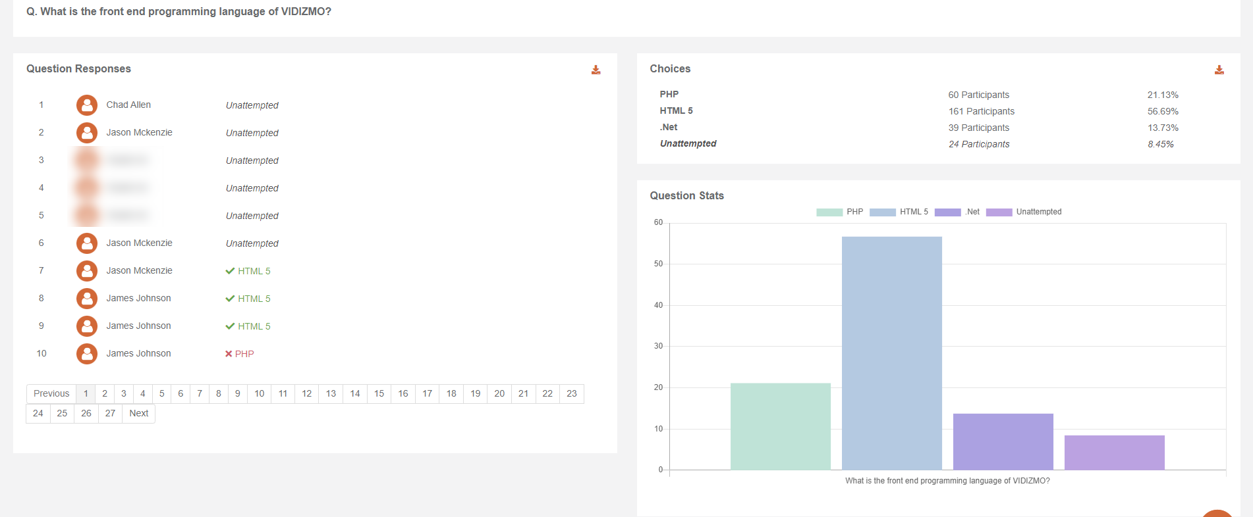Click the HTML 5 bar in chart
Image resolution: width=1253 pixels, height=517 pixels.
(x=891, y=353)
